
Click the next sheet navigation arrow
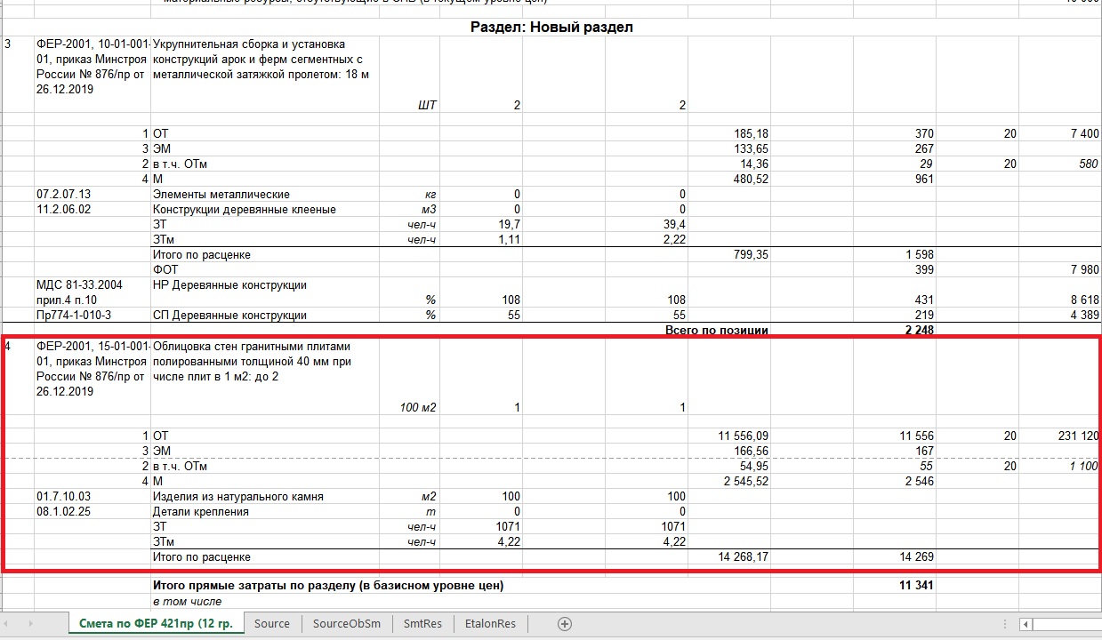33,624
